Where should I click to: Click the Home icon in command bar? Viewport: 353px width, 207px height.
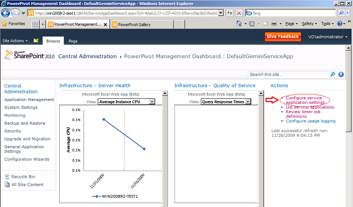tap(239, 24)
